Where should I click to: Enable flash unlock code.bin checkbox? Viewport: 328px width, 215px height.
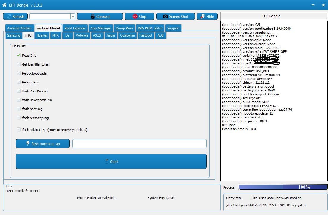(x=19, y=100)
